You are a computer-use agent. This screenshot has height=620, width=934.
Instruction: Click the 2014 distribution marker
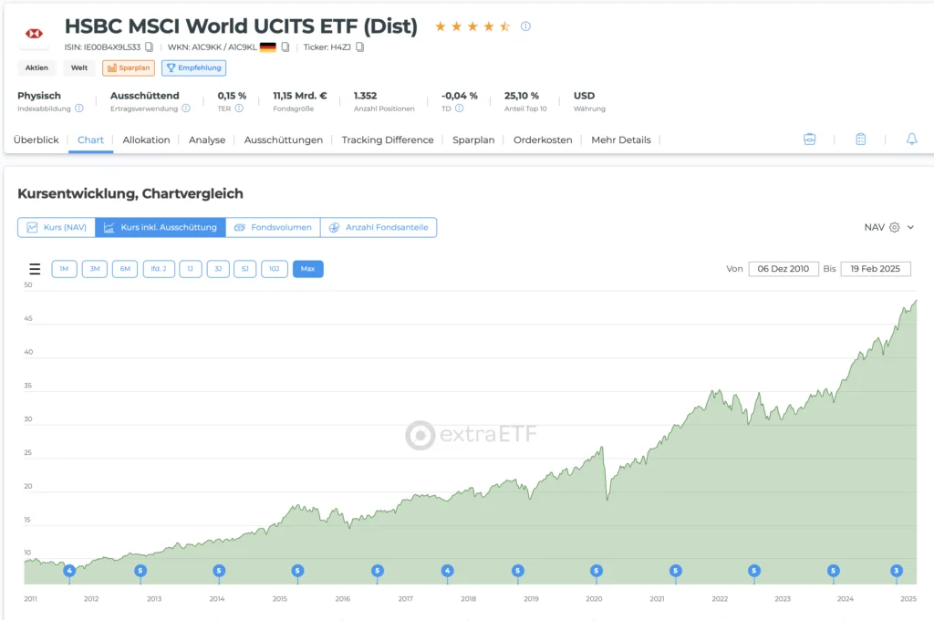pos(219,571)
